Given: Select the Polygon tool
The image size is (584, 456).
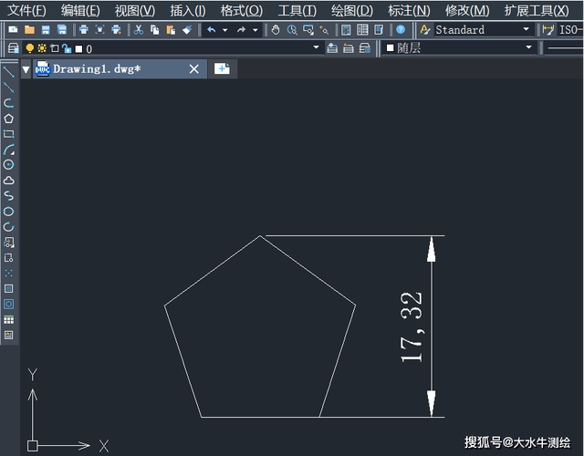Looking at the screenshot, I should click(8, 119).
